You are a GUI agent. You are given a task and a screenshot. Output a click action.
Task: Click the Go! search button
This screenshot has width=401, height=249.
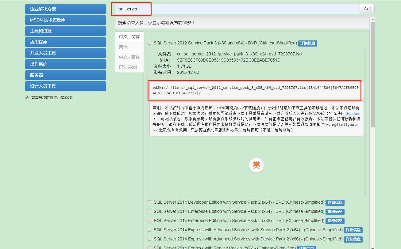pos(367,9)
